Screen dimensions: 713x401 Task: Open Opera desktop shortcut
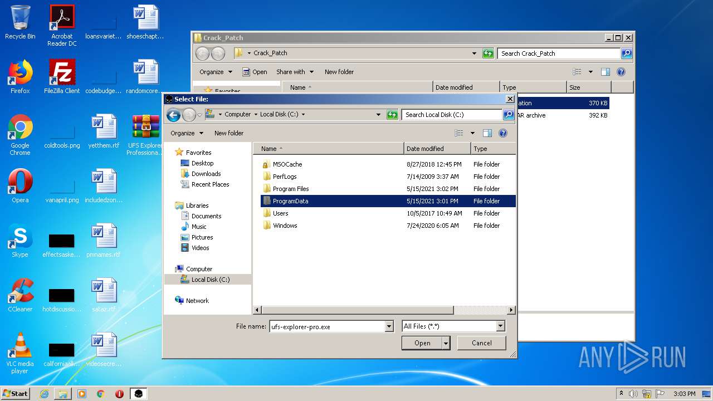coord(20,186)
